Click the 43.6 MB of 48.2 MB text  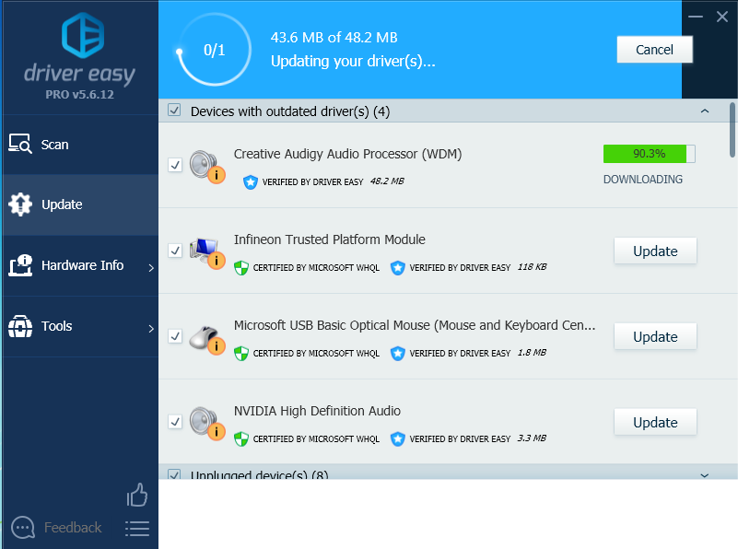point(334,37)
